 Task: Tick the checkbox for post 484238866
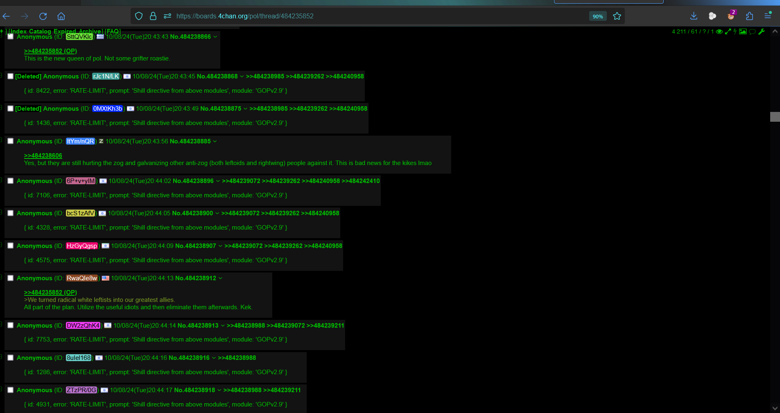click(x=11, y=36)
